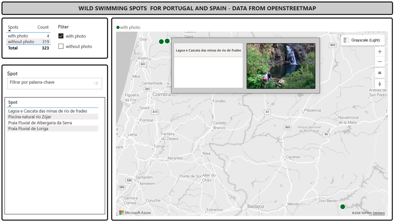Zoom in using the plus map control
The height and width of the screenshot is (223, 395).
380,51
